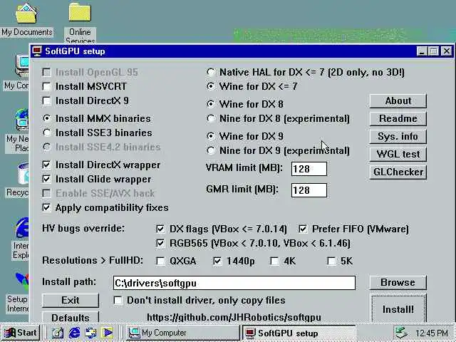The height and width of the screenshot is (342, 456).
Task: Click the Exit button
Action: tap(71, 300)
